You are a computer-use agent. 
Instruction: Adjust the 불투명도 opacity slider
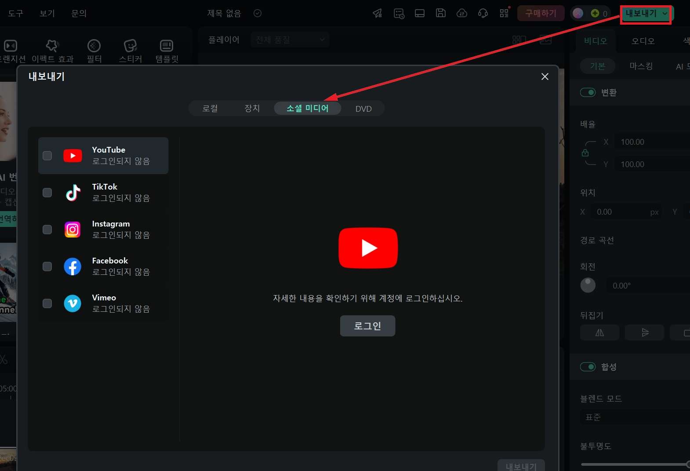click(x=635, y=464)
